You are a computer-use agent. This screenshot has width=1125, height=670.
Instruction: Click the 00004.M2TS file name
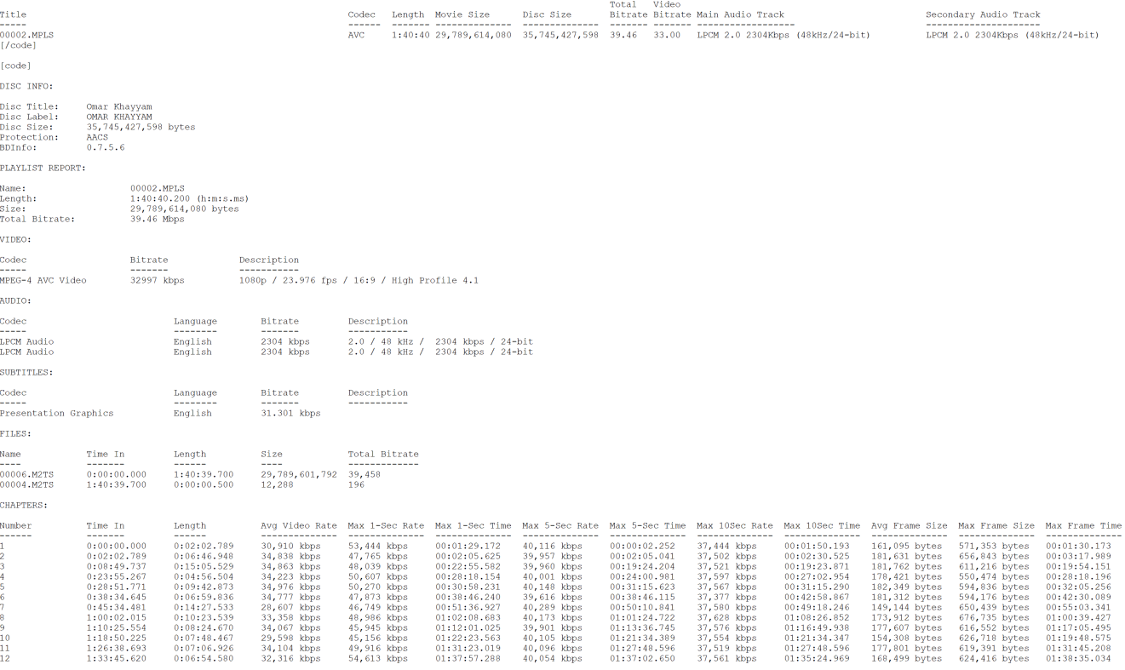pos(26,484)
